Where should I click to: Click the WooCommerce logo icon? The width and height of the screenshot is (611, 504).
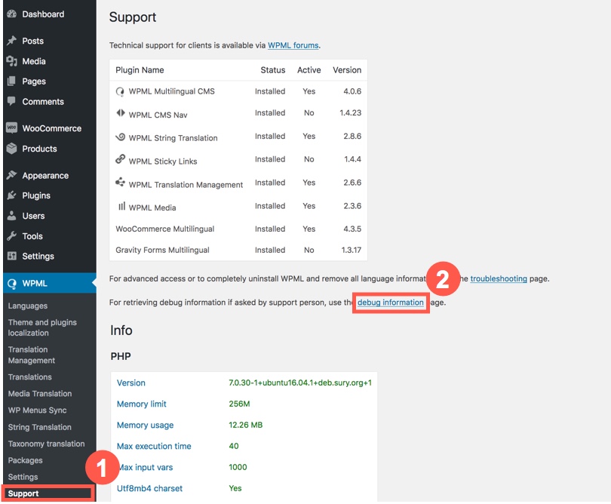click(11, 128)
